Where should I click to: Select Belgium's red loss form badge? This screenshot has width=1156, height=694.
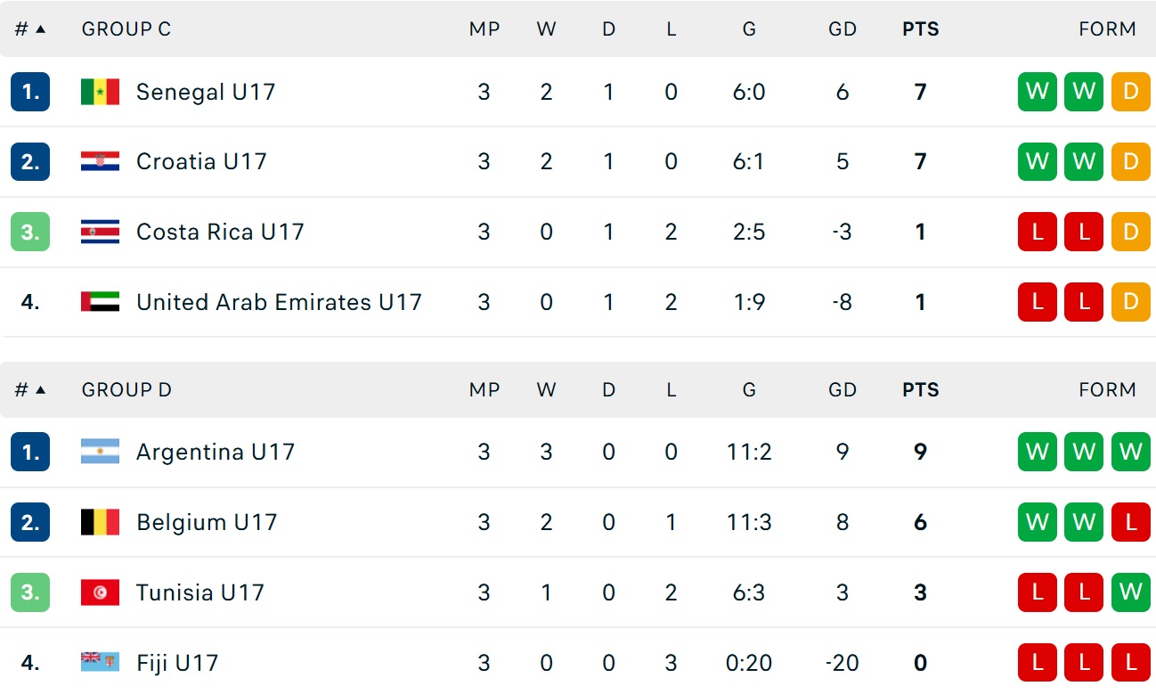[x=1130, y=522]
